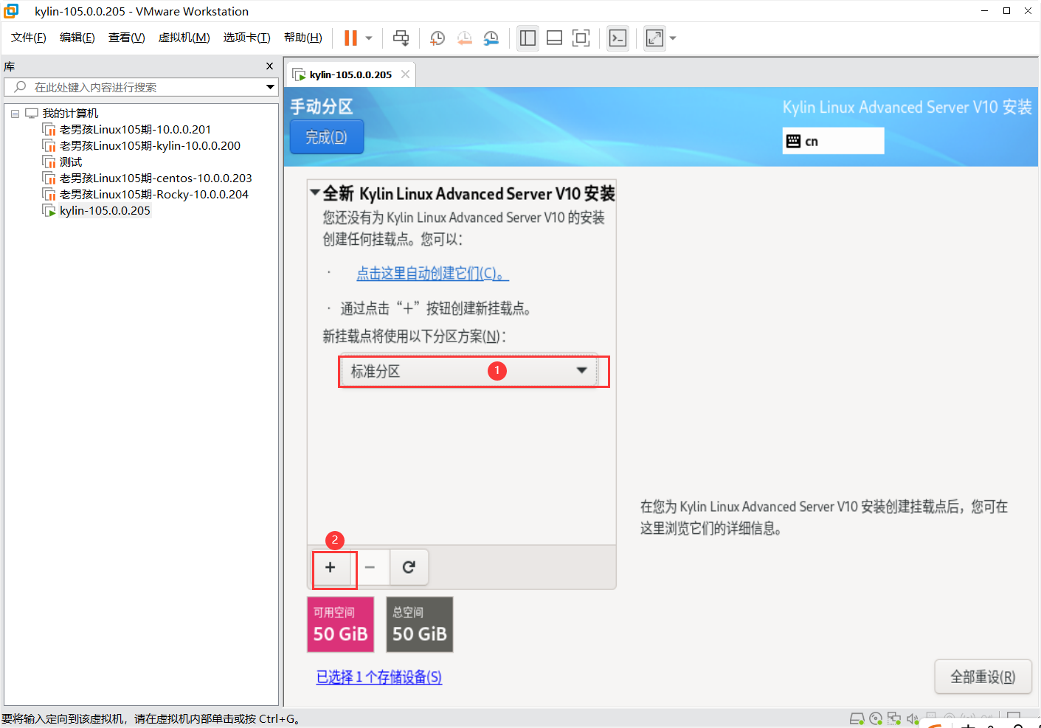Screen dimensions: 1041x728
Task: Click the network adapter status icon
Action: pyautogui.click(x=894, y=718)
